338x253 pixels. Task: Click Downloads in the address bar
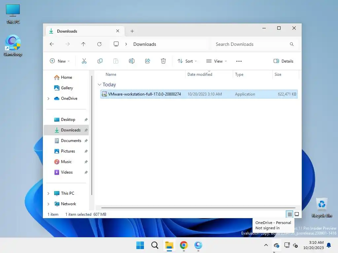(x=145, y=44)
